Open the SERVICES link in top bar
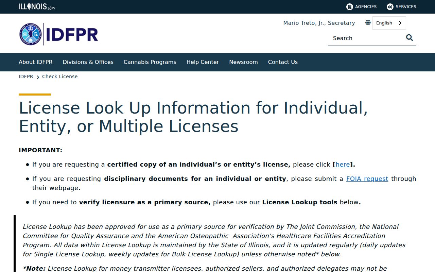Image resolution: width=435 pixels, height=272 pixels. pos(401,7)
